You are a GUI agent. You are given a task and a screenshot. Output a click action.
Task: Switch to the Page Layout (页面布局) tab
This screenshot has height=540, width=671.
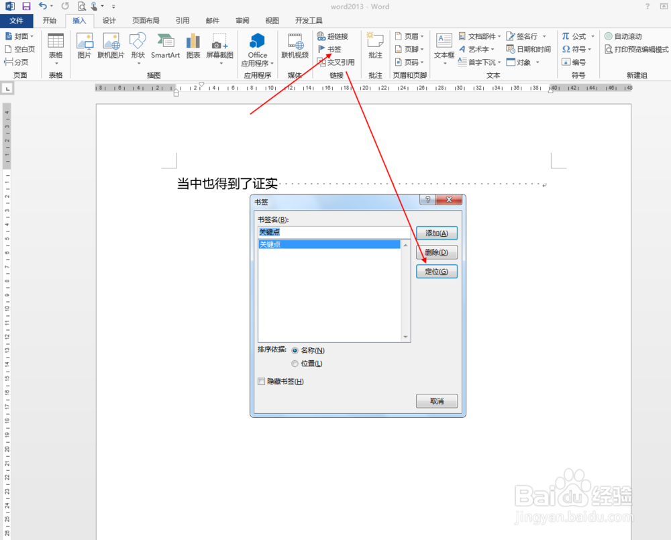(146, 21)
